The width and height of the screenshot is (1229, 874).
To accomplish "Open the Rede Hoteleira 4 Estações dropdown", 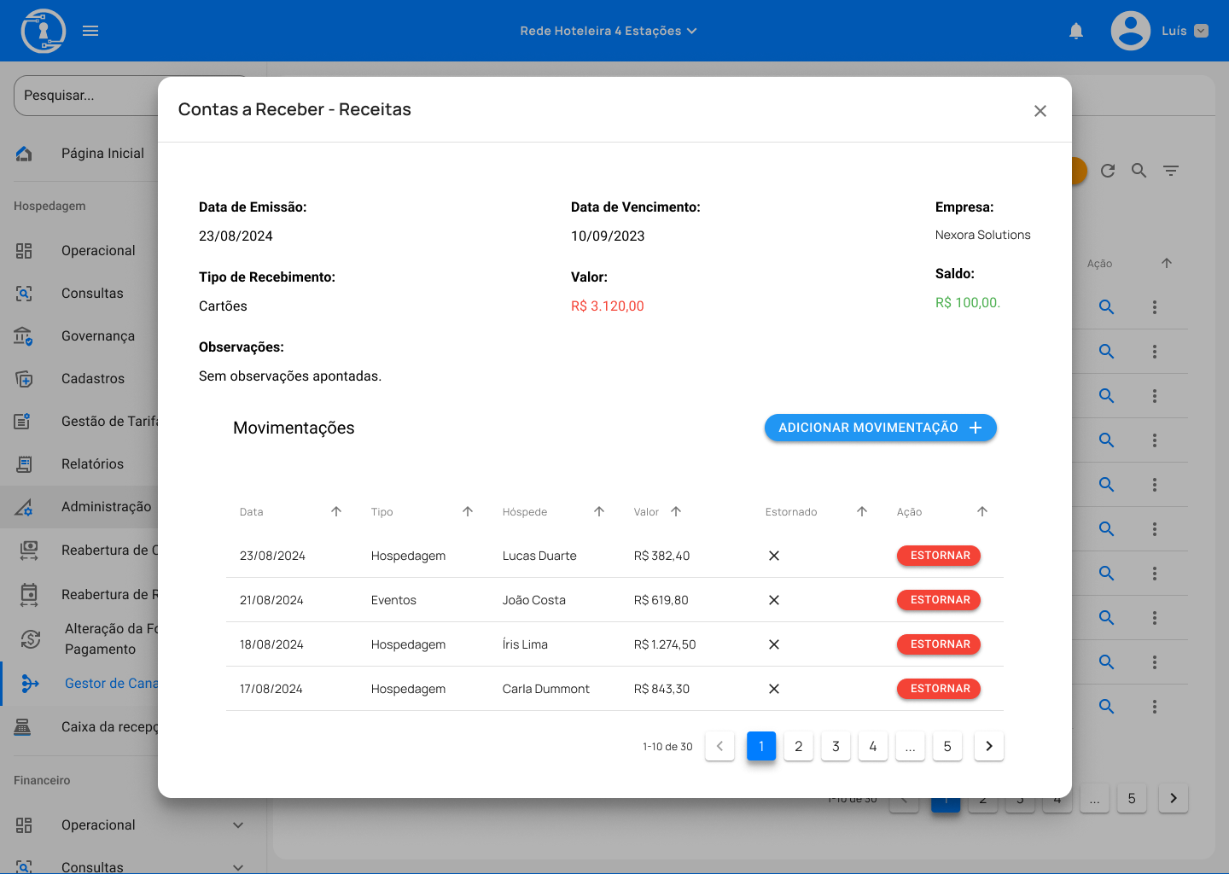I will (608, 31).
